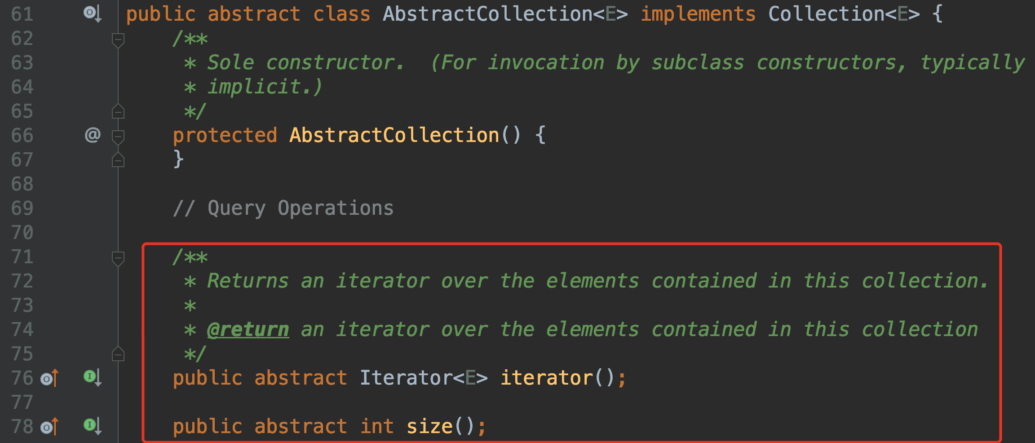Viewport: 1035px width, 443px height.
Task: Click line number 69 in the gutter
Action: [x=22, y=208]
